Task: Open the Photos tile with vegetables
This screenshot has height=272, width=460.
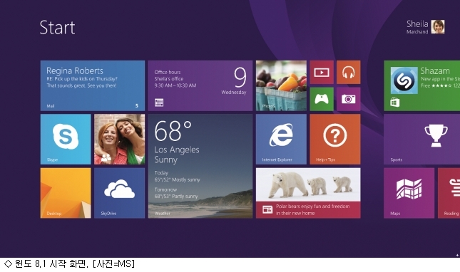Action: [x=281, y=85]
